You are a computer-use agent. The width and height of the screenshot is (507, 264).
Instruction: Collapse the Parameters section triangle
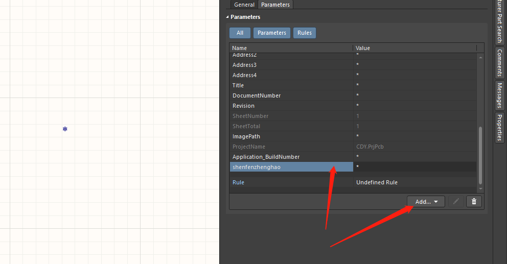(227, 17)
